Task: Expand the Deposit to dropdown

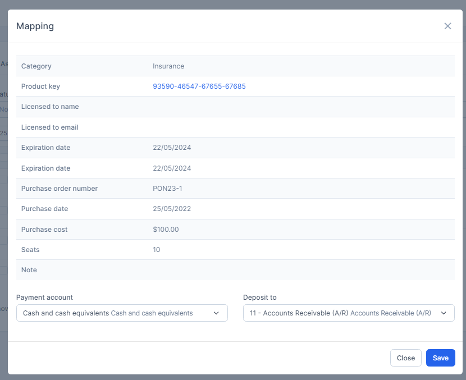Action: tap(348, 313)
